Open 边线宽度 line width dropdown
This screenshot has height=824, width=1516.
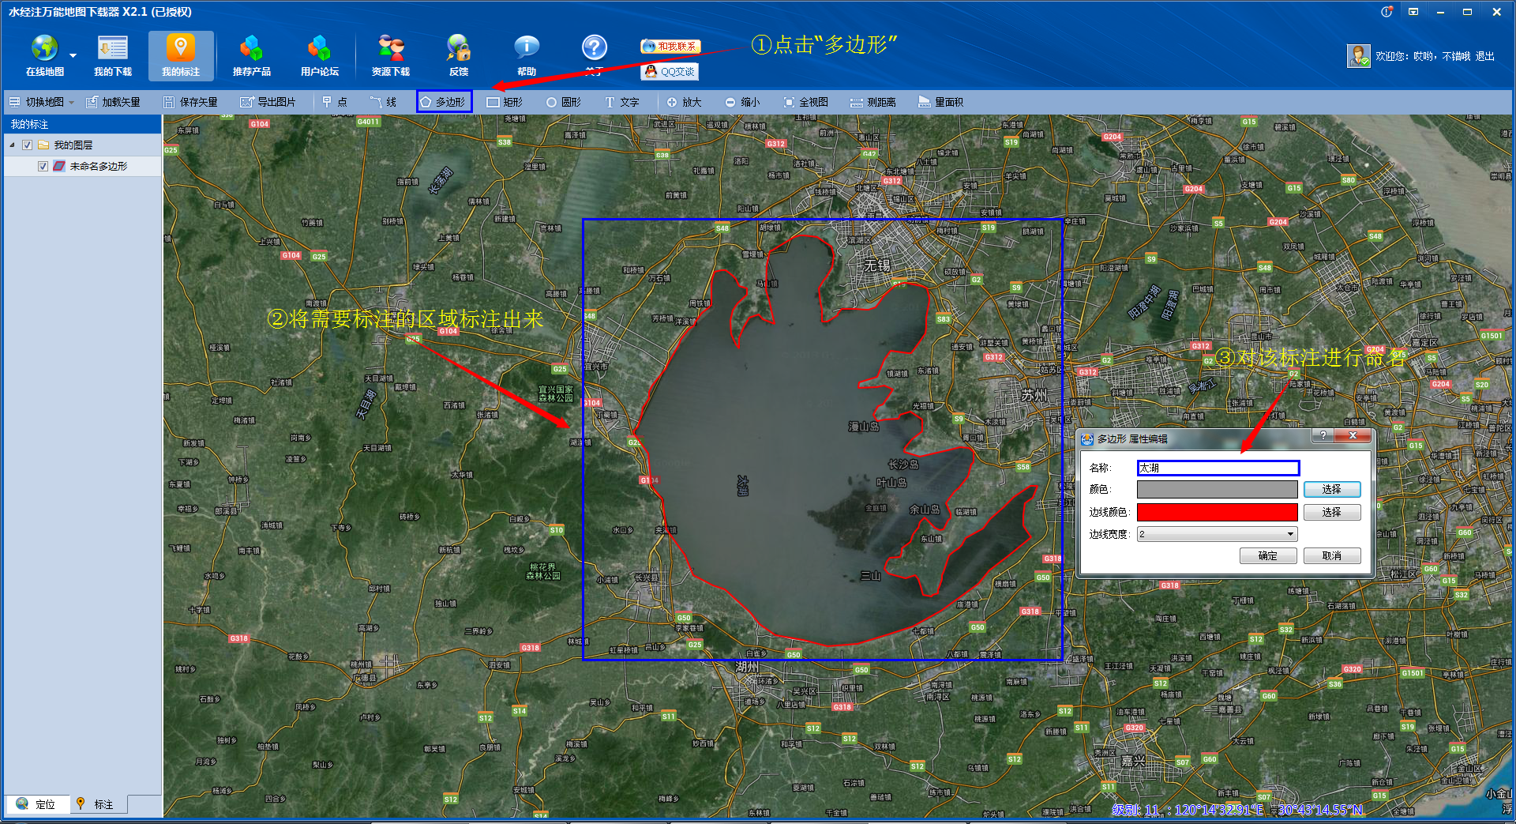click(x=1218, y=534)
